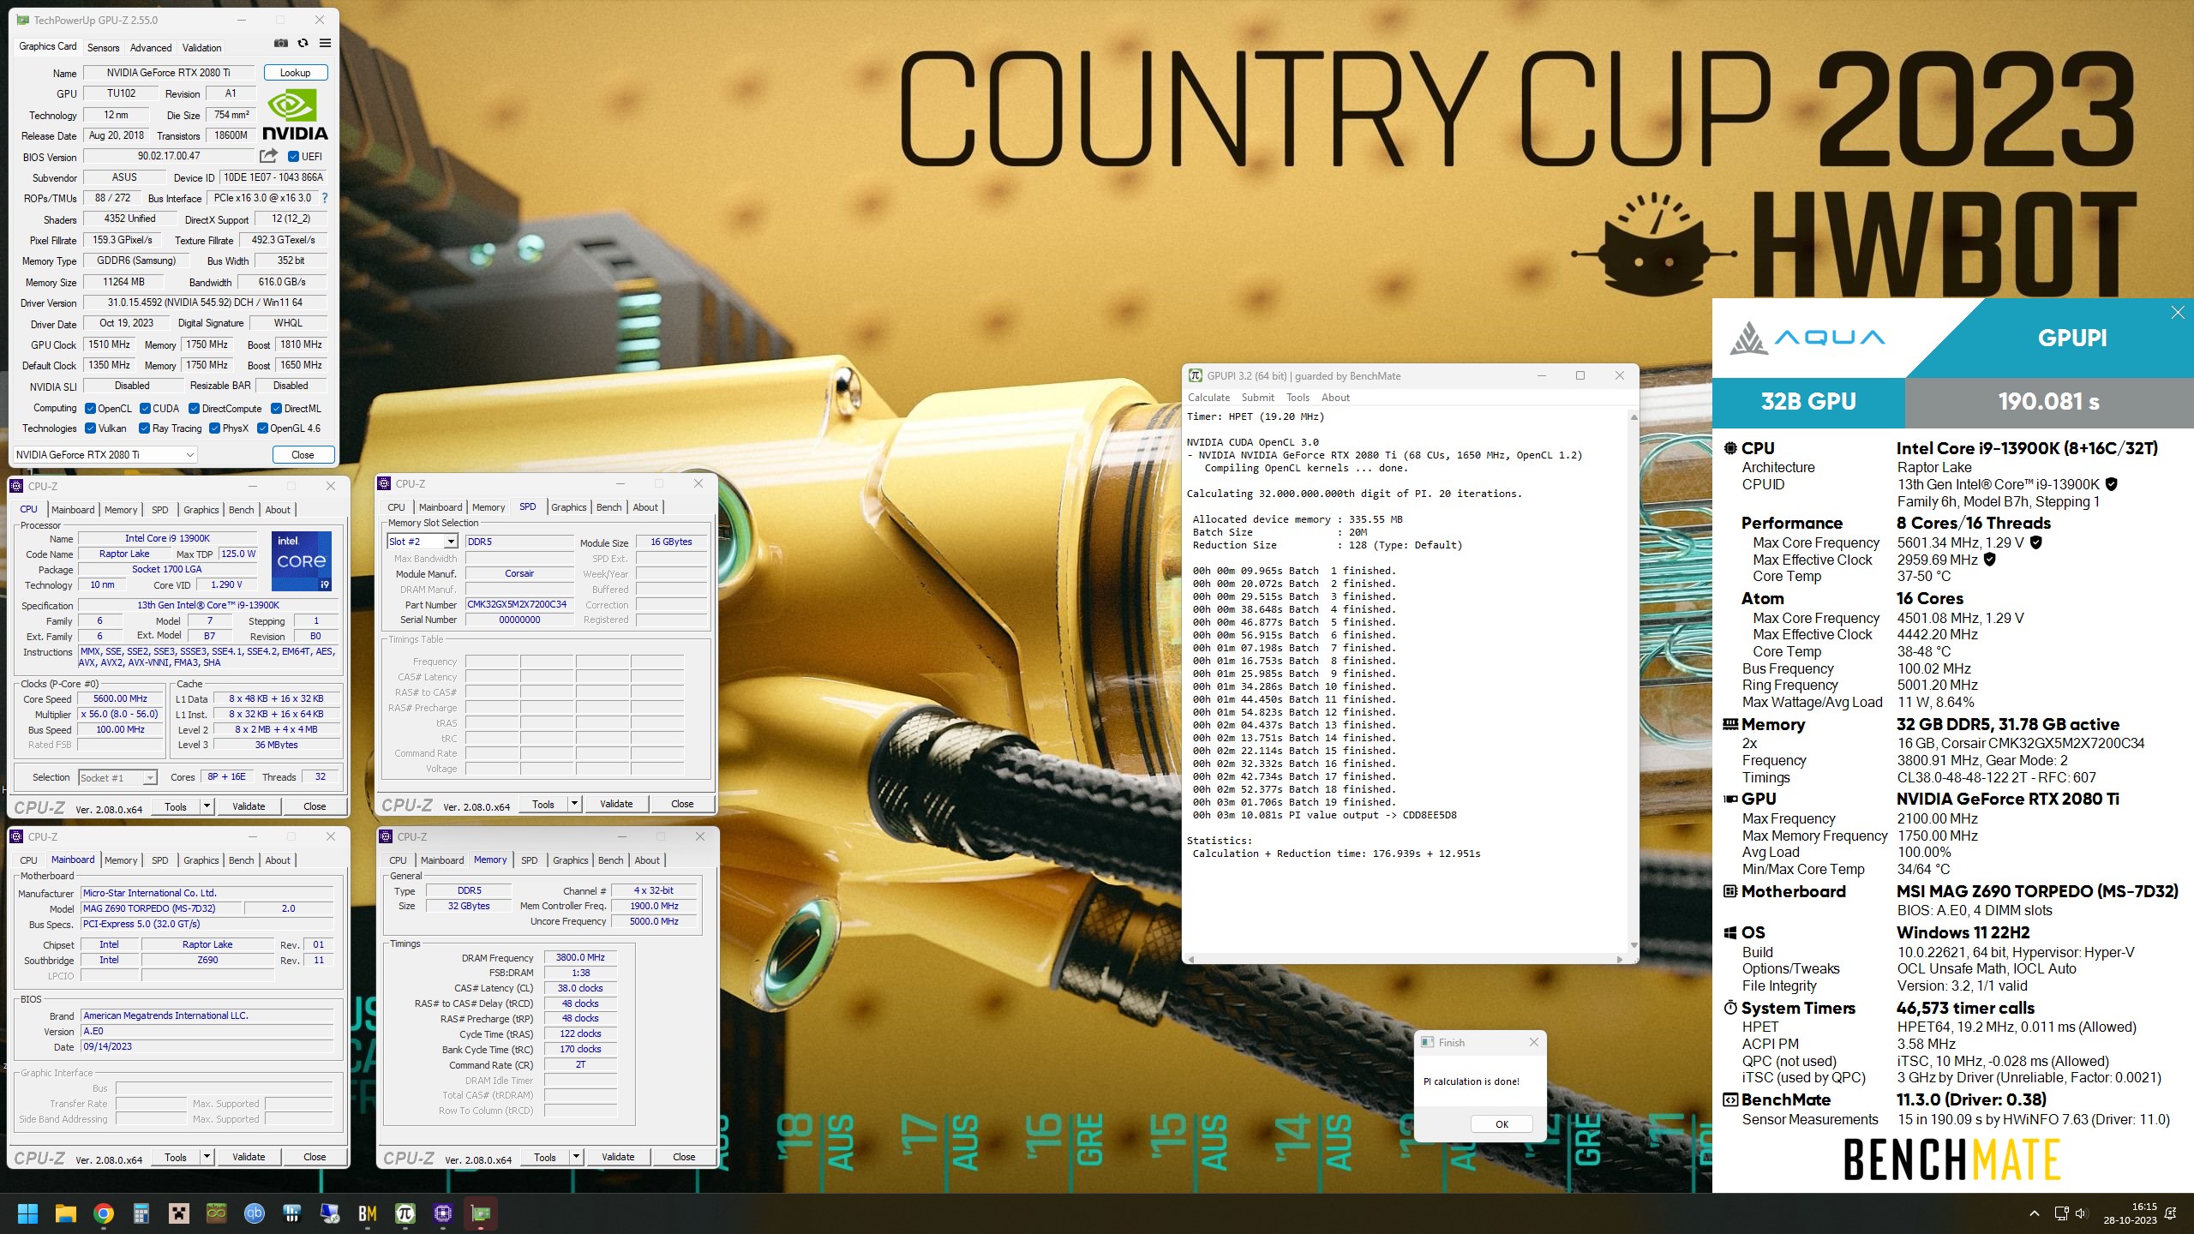This screenshot has width=2194, height=1234.
Task: Open the remote desktop taskbar icon
Action: pyautogui.click(x=330, y=1213)
